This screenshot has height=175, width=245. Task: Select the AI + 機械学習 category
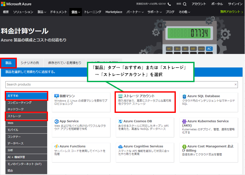pyautogui.click(x=26, y=157)
